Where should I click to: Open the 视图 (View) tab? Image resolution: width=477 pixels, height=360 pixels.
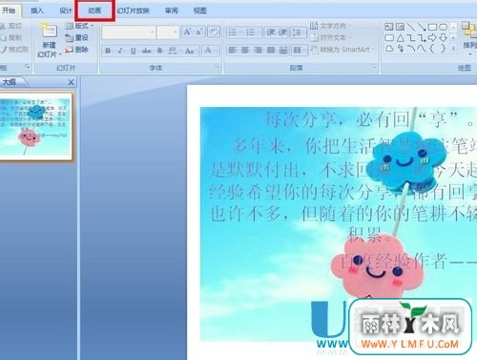pyautogui.click(x=200, y=11)
